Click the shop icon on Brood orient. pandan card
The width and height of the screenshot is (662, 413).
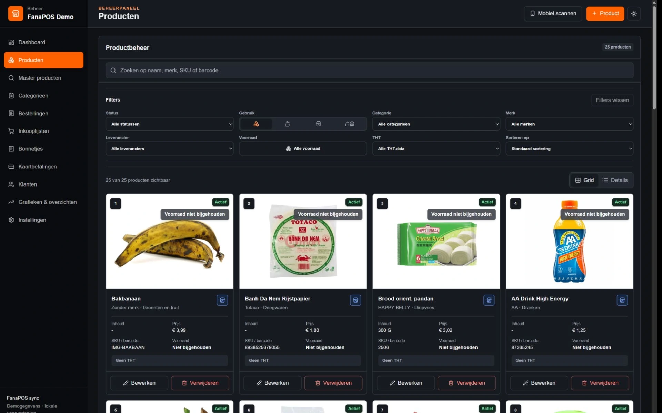[489, 300]
